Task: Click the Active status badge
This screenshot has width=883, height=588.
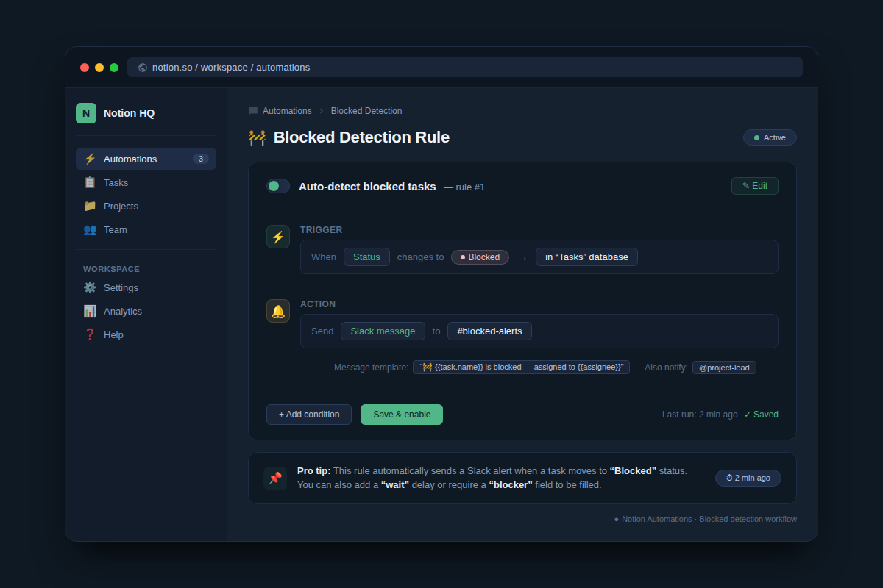Action: (x=770, y=137)
